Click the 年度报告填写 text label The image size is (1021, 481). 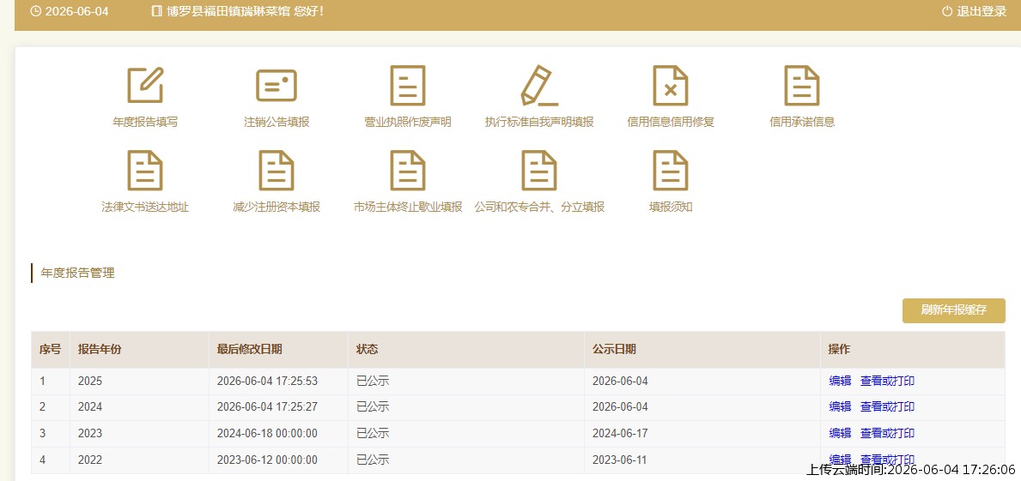[x=145, y=123]
